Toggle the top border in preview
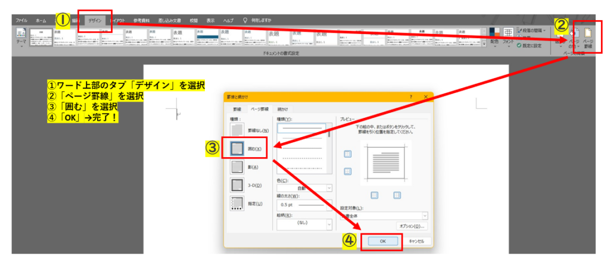 (x=348, y=154)
